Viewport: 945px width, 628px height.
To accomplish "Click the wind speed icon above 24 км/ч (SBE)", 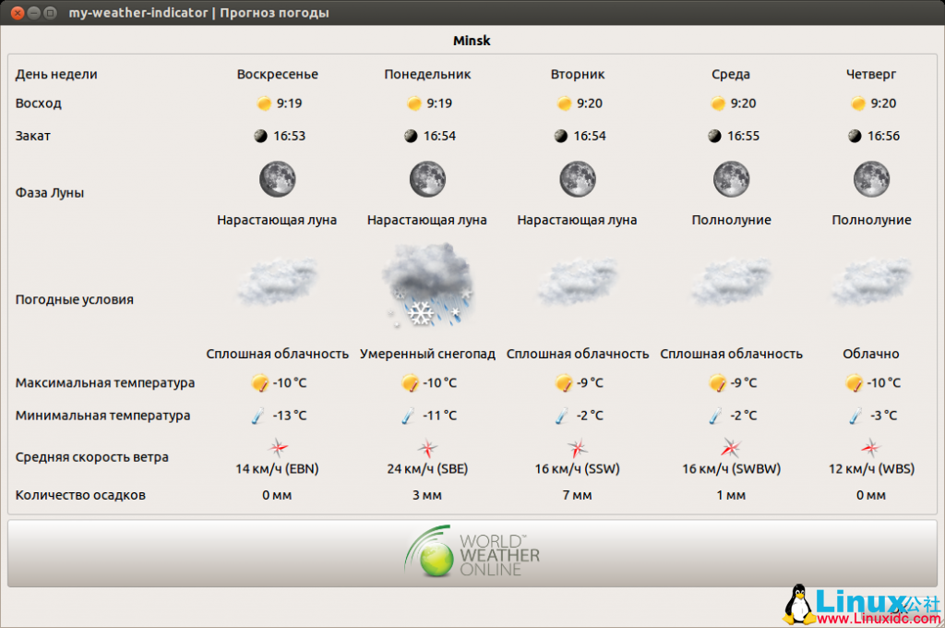I will coord(426,447).
